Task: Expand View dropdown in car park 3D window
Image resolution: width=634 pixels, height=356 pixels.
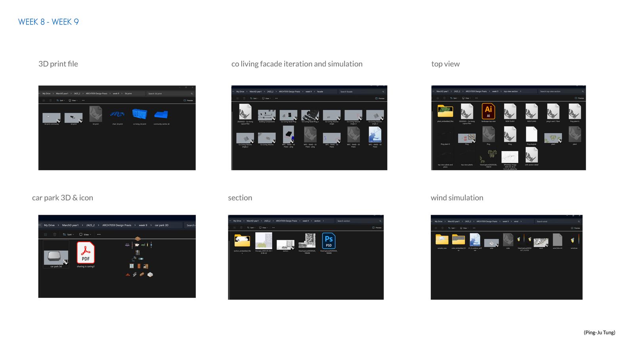Action: click(x=85, y=235)
